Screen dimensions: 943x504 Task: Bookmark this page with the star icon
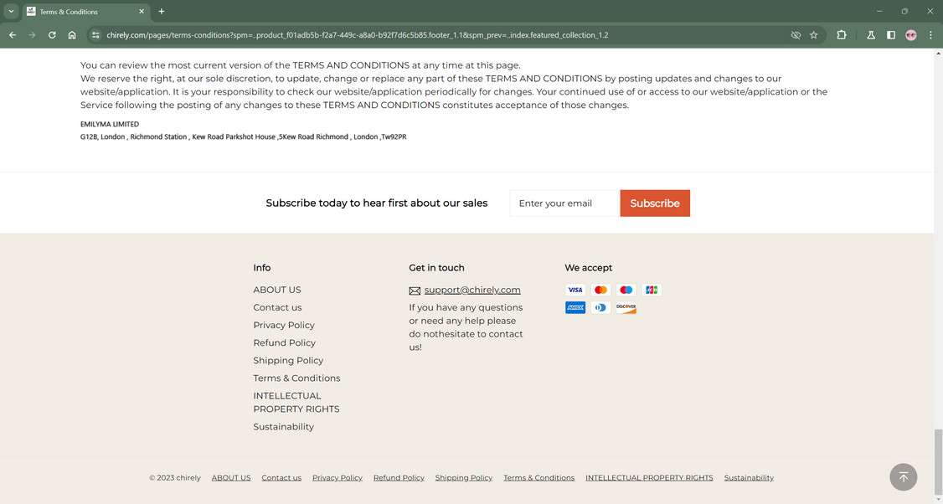[813, 35]
